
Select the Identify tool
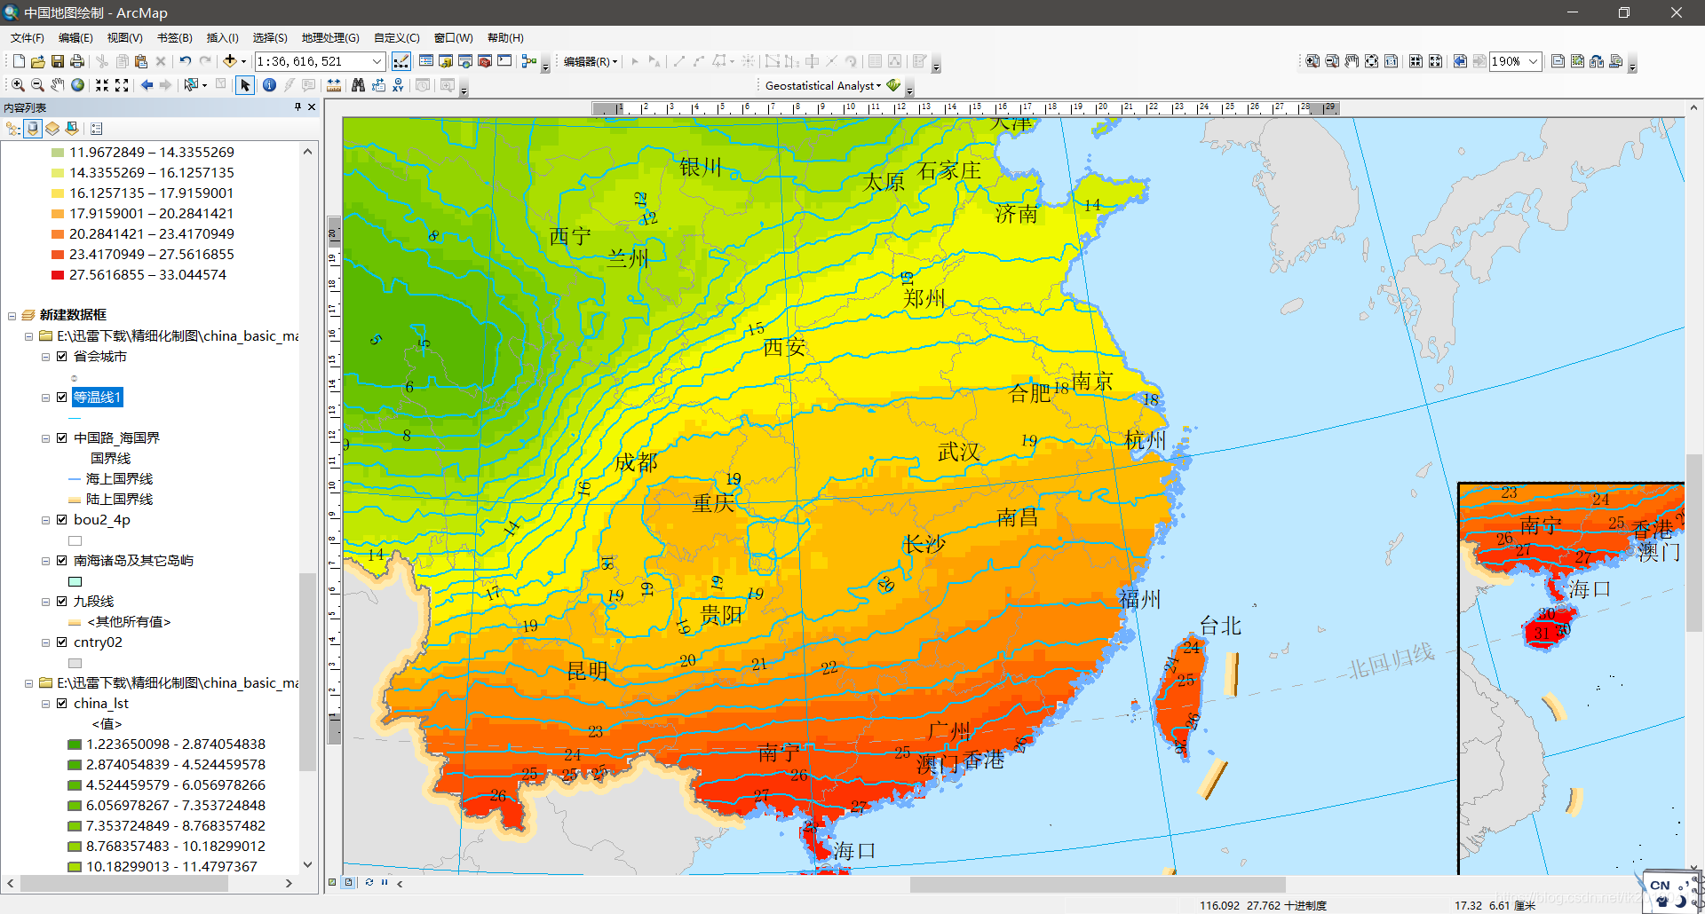tap(269, 85)
